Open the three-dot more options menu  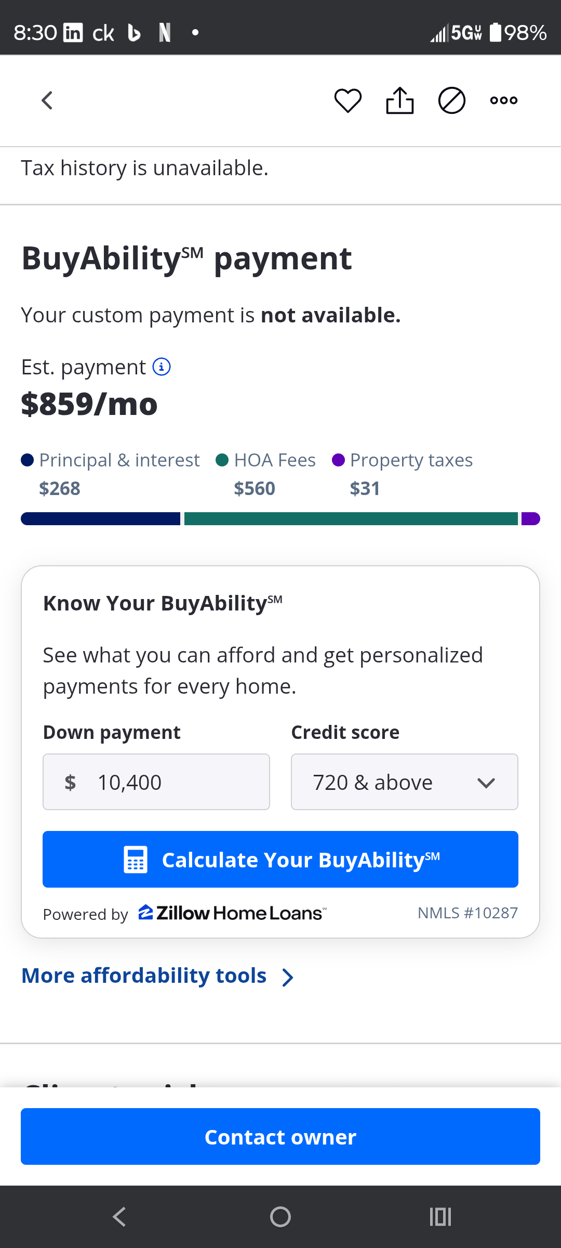point(504,100)
